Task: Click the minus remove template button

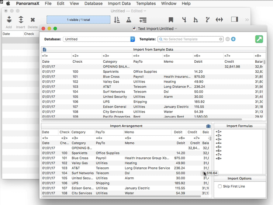Action: click(x=228, y=39)
